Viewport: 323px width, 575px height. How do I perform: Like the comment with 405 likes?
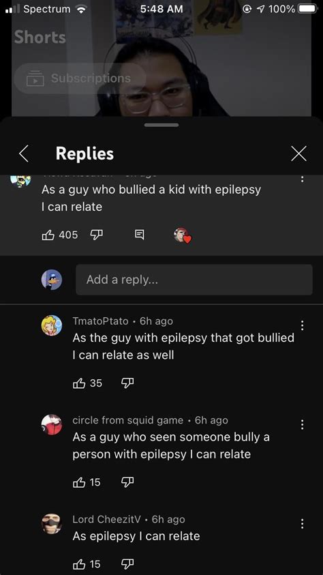48,235
